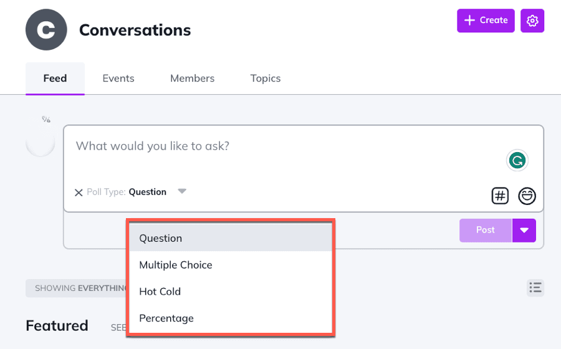Remove poll type with X icon
Screen dimensions: 561x349
tap(79, 193)
